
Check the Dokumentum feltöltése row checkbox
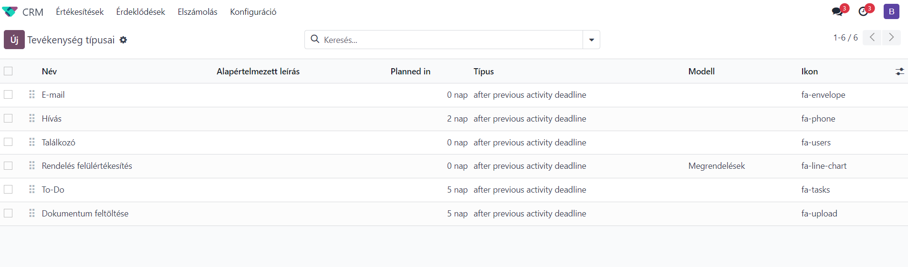click(8, 213)
